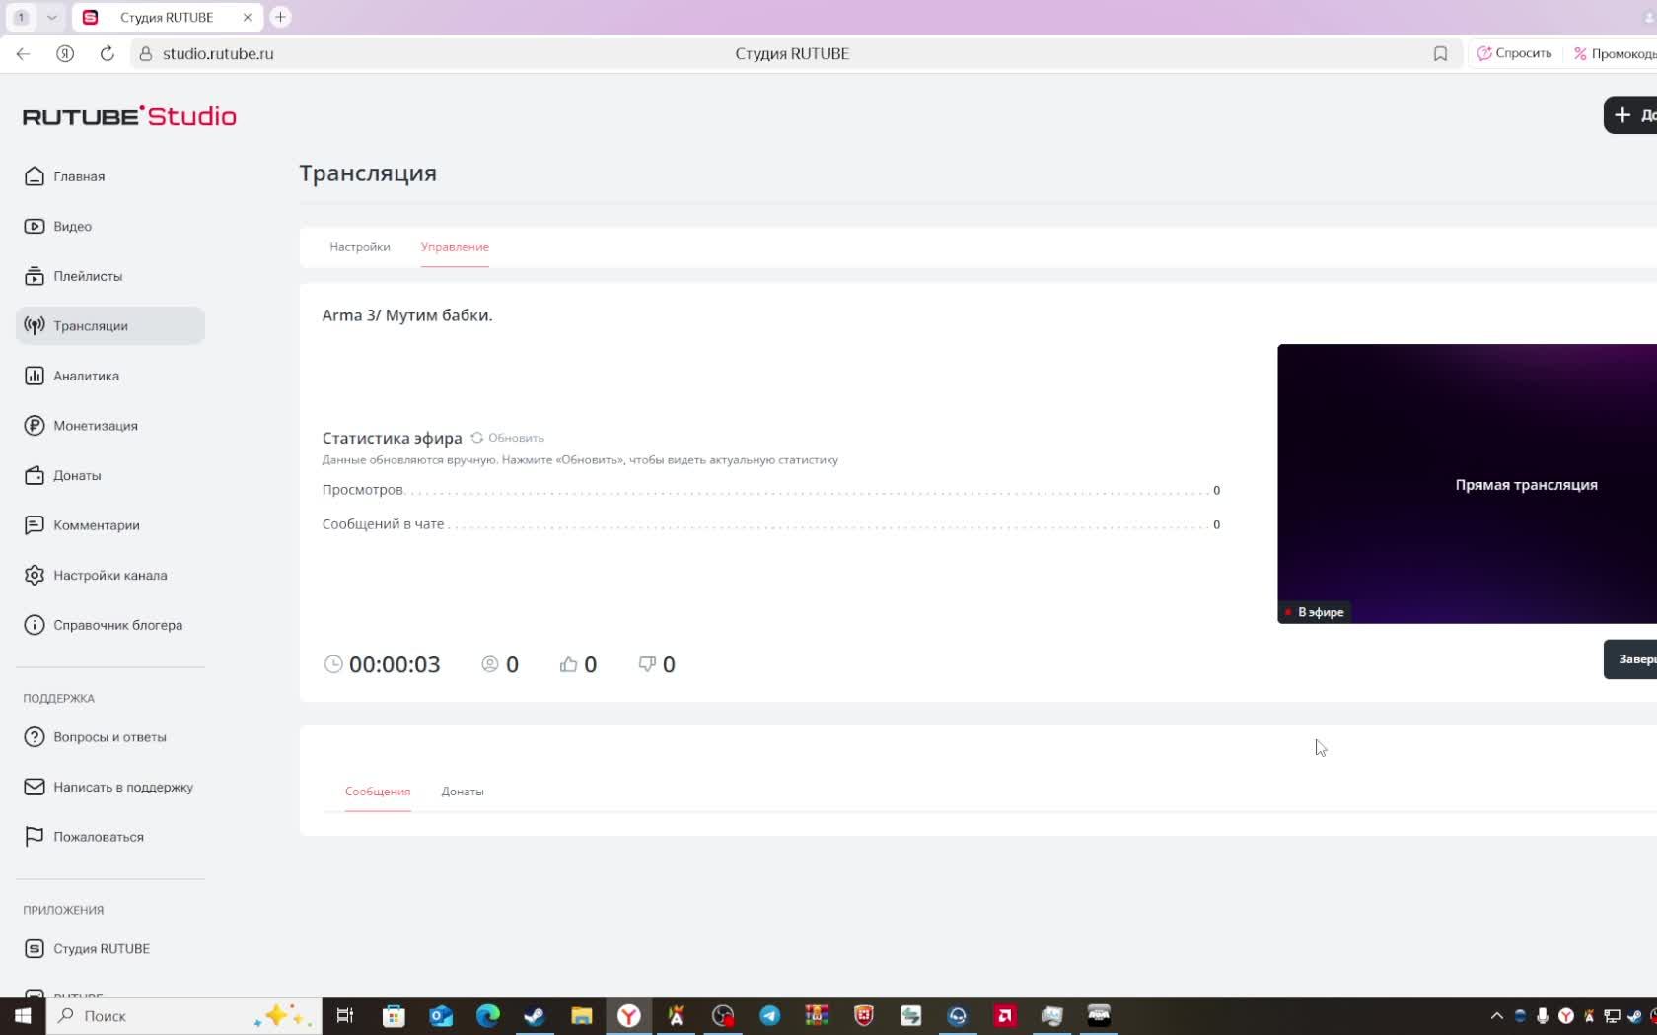
Task: Switch to the Настройки tab
Action: (x=360, y=247)
